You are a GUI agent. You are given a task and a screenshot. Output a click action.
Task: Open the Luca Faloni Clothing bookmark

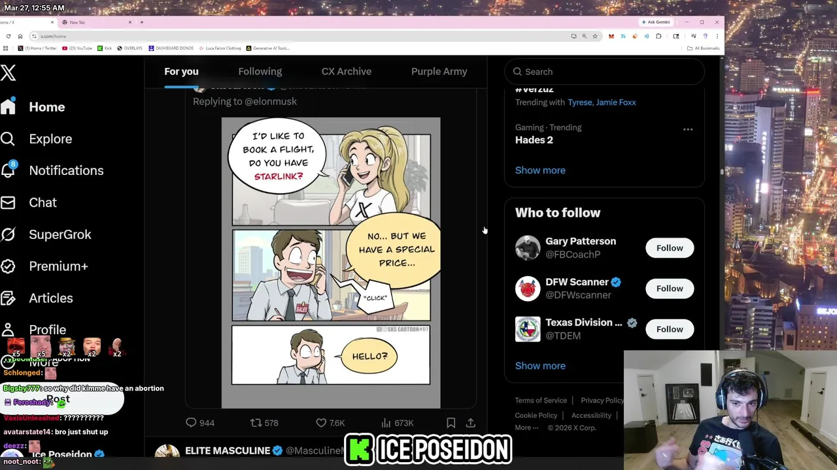[x=220, y=48]
